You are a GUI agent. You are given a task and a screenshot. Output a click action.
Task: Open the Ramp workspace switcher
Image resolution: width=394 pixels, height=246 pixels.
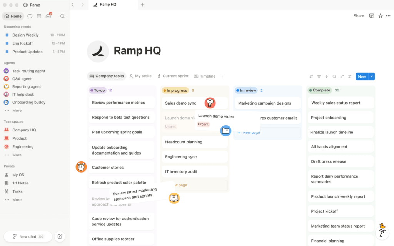(x=32, y=5)
